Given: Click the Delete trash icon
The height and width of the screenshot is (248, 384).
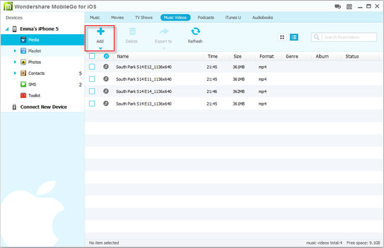Looking at the screenshot, I should click(132, 31).
